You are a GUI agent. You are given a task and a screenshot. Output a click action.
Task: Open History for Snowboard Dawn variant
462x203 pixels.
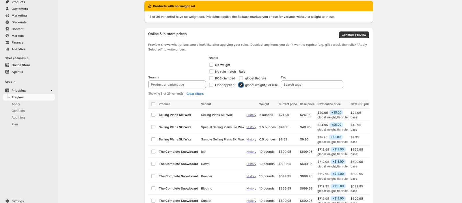click(x=251, y=164)
